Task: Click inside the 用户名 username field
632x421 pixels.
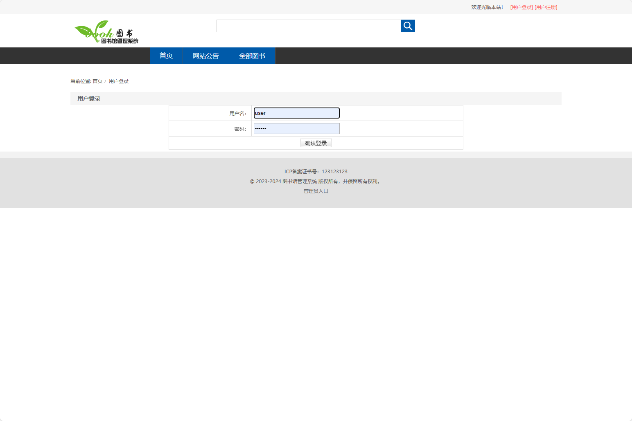Action: (x=296, y=113)
